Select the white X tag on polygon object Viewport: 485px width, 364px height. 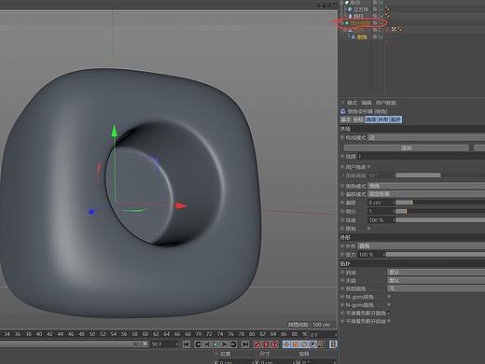394,29
